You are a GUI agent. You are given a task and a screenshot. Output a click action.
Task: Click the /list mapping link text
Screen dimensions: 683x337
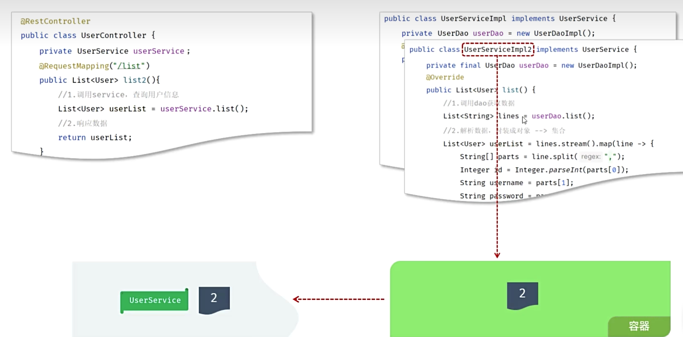click(129, 66)
